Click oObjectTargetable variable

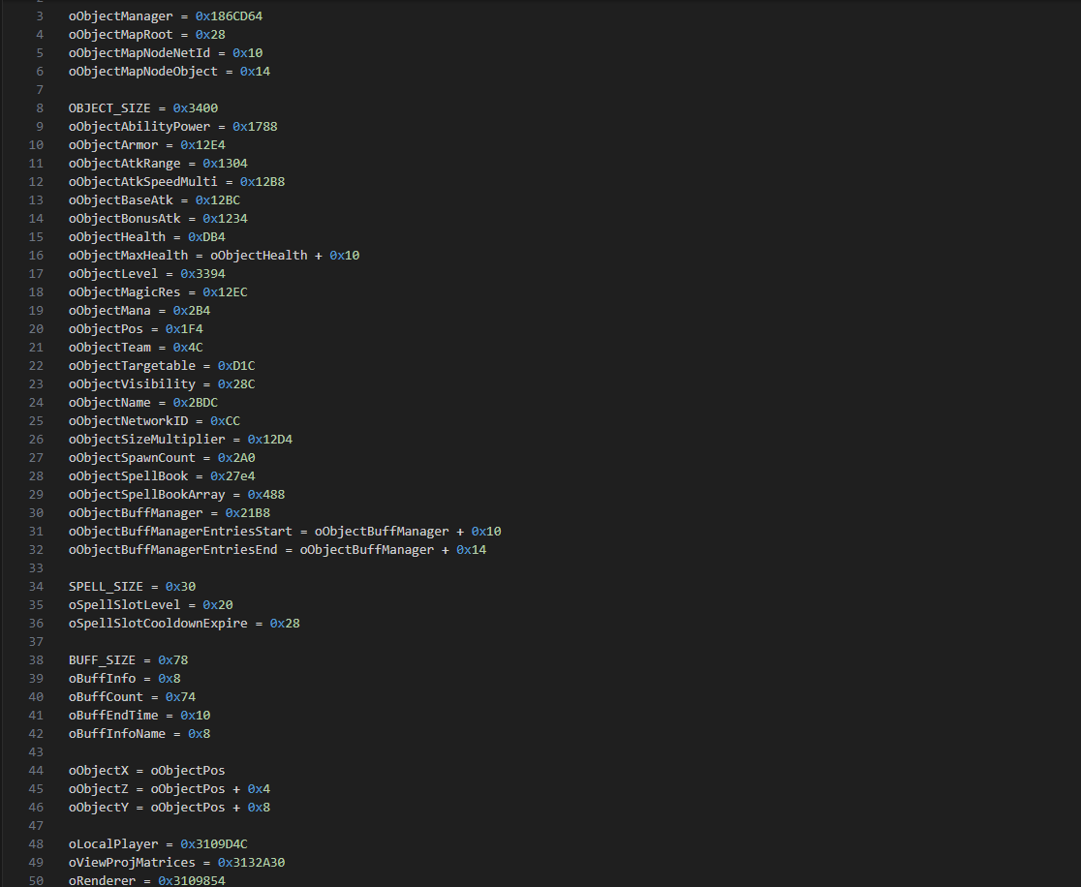pyautogui.click(x=132, y=365)
